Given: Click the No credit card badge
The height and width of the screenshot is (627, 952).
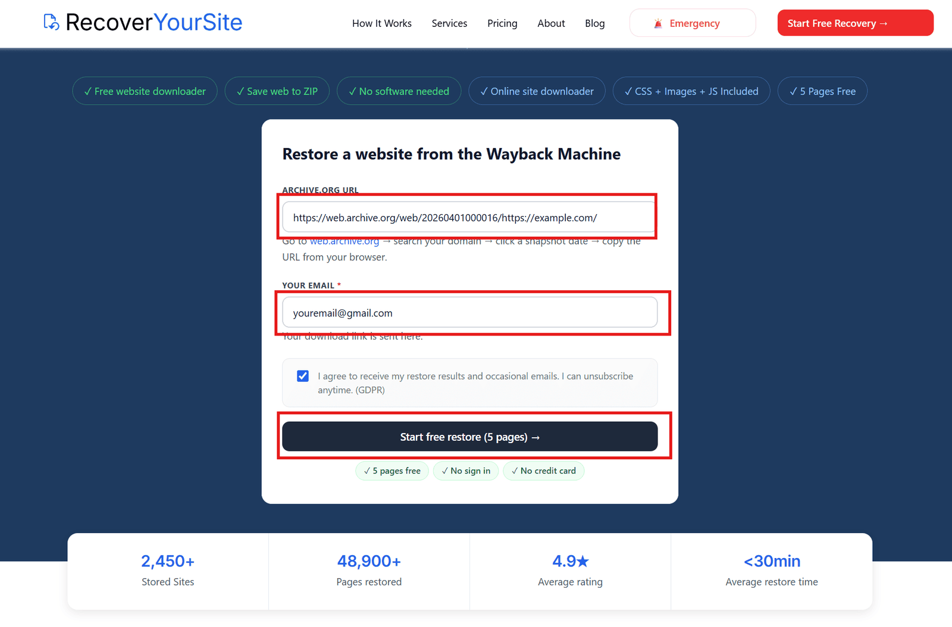Looking at the screenshot, I should pos(544,471).
